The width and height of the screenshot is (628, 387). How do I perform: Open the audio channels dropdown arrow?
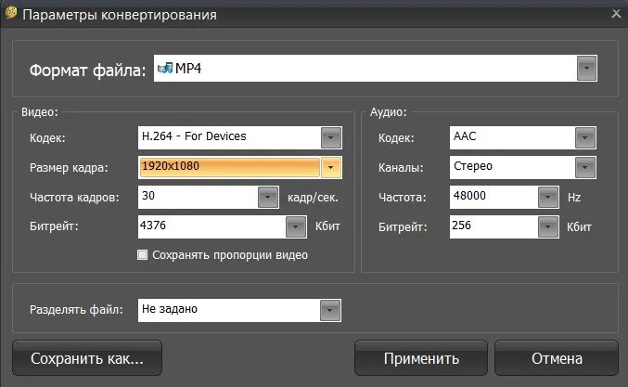point(585,167)
